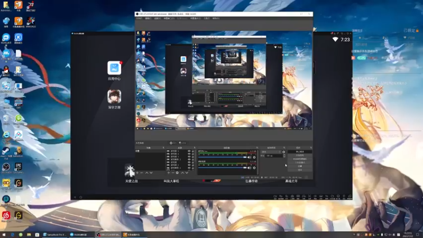Select the 场景 scene entry in Scenes list
The image size is (423, 238).
(150, 151)
